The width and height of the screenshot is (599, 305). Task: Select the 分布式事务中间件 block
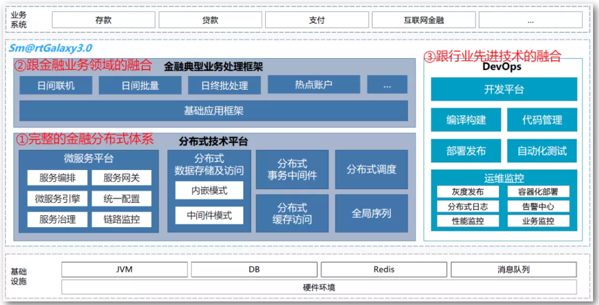pos(292,169)
